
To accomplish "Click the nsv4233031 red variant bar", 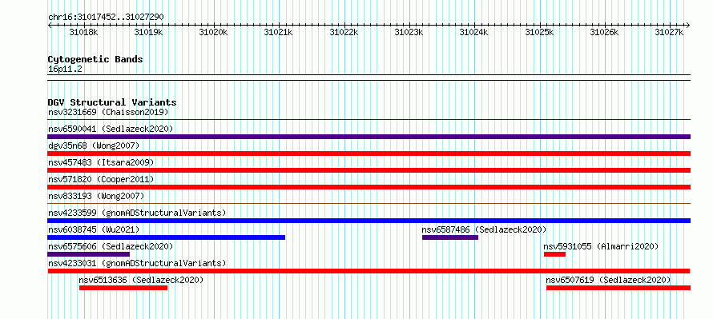I will coord(369,271).
